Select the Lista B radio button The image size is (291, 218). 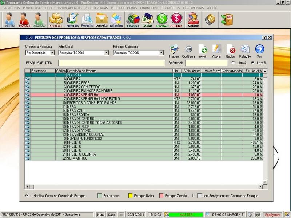[253, 63]
